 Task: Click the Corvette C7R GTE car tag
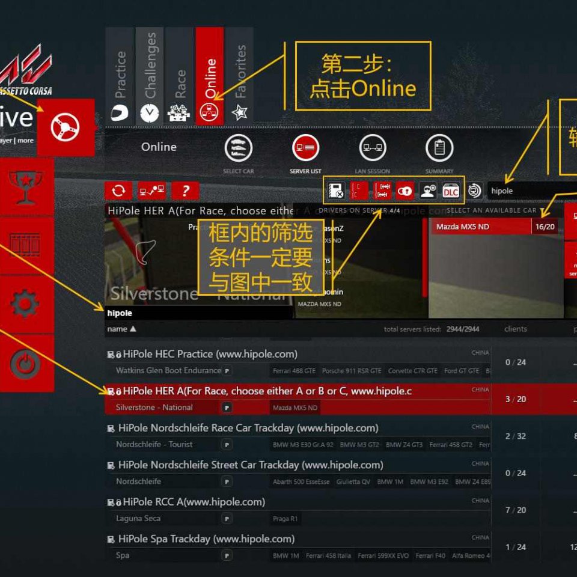point(413,371)
